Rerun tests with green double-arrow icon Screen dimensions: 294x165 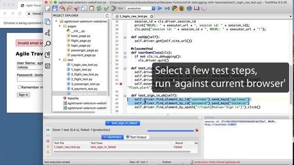coord(48,130)
